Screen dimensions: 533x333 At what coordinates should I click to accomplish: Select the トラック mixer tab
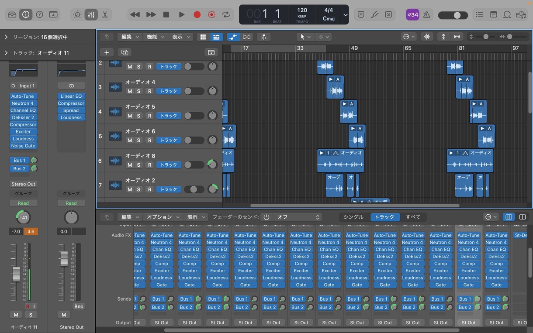pos(384,217)
